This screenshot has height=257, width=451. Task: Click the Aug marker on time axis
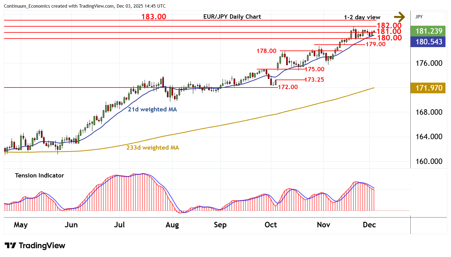[x=172, y=225]
